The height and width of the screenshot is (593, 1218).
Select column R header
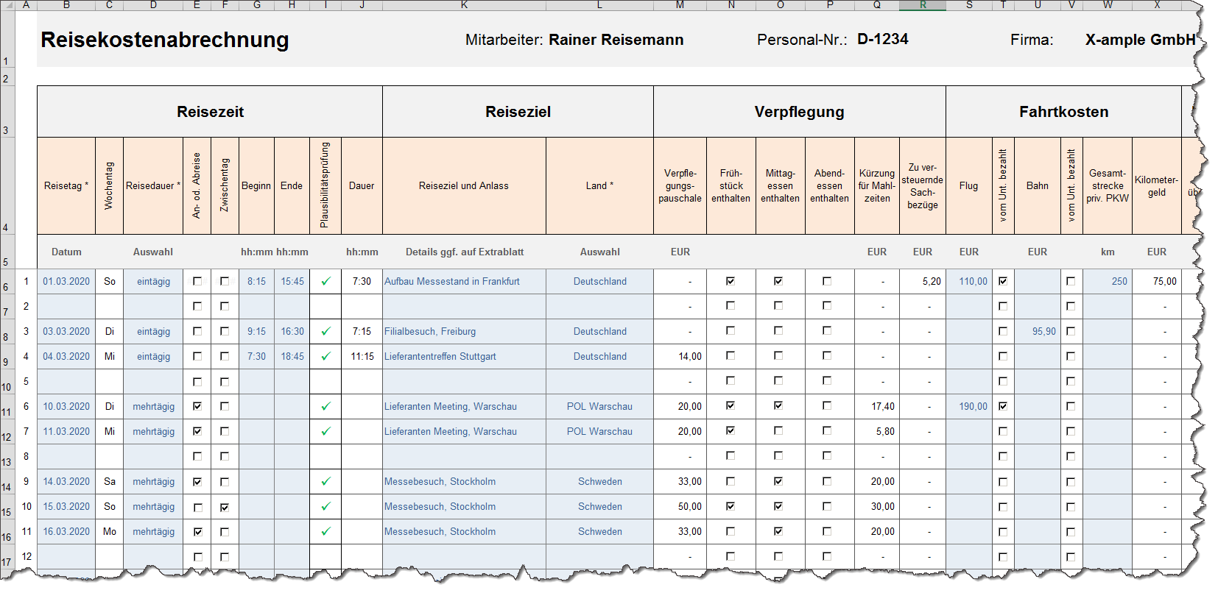pyautogui.click(x=922, y=5)
